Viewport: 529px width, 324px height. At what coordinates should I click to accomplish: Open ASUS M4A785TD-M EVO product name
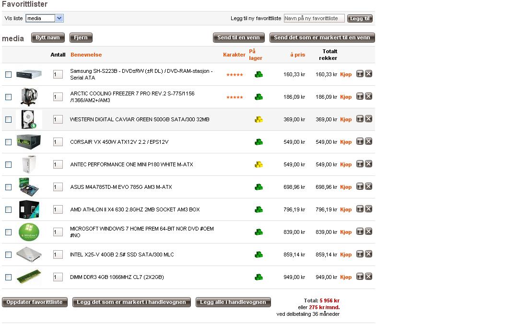click(x=121, y=187)
